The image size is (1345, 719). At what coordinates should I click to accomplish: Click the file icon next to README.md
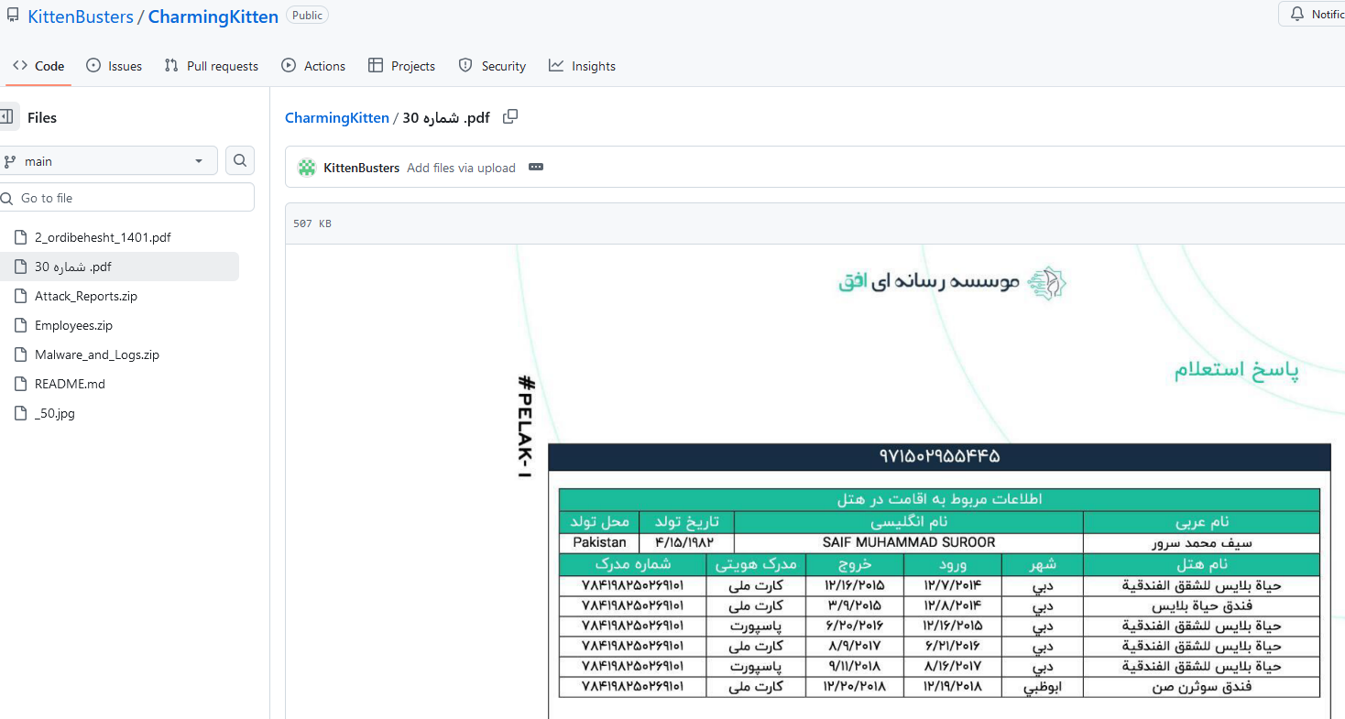[x=21, y=384]
